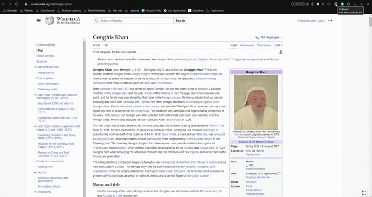Select the Read tab
The height and width of the screenshot is (197, 372).
tap(234, 45)
